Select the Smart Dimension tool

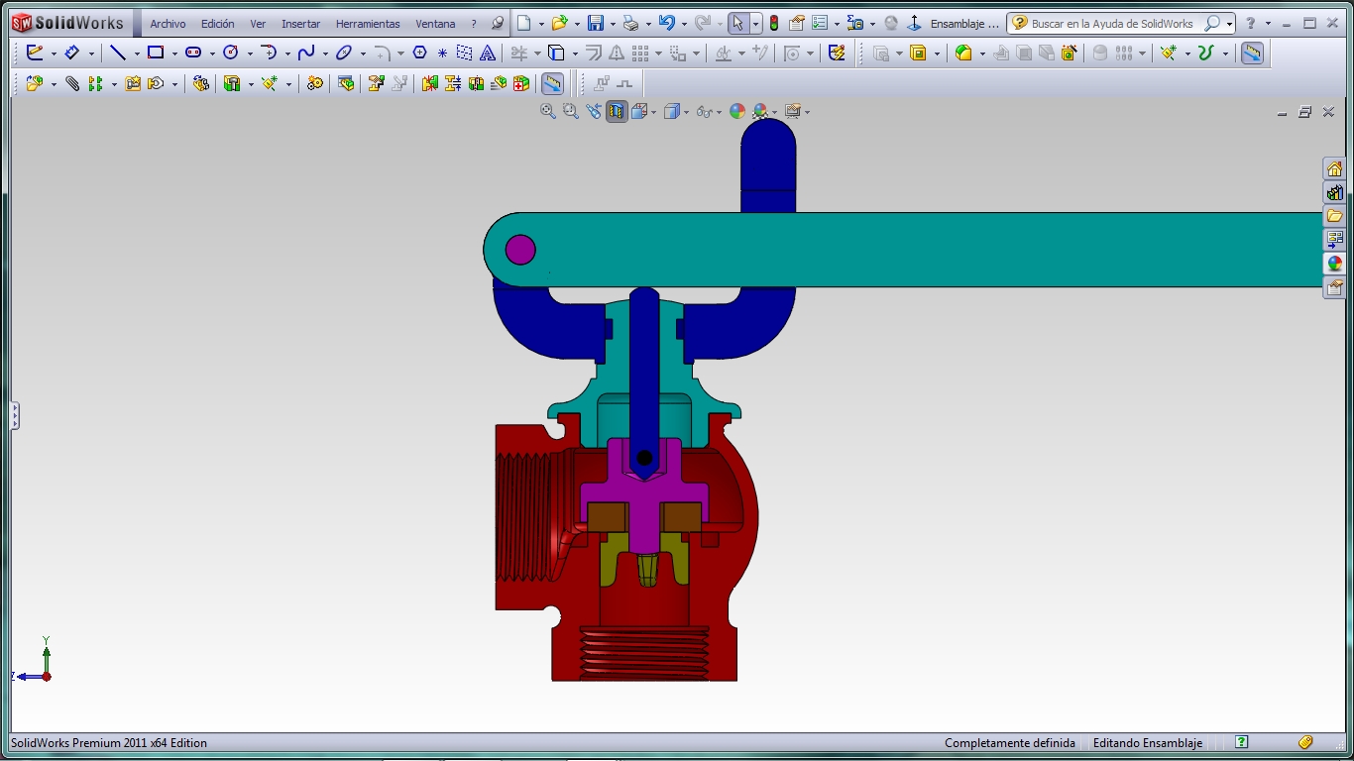(72, 53)
